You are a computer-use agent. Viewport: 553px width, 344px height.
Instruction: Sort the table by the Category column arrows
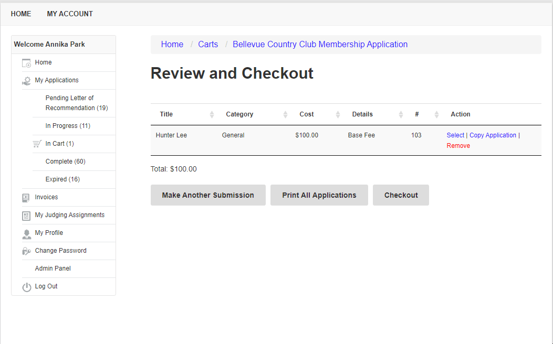click(285, 114)
